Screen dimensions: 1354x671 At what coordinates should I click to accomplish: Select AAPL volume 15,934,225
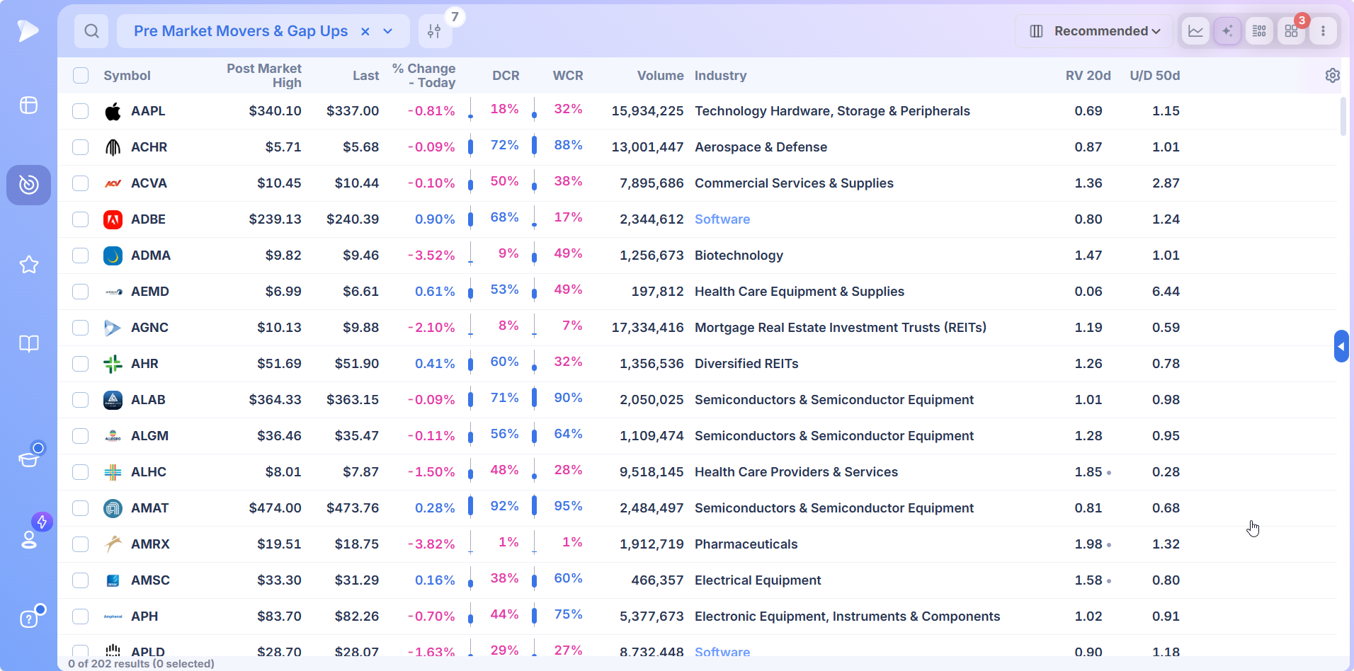pyautogui.click(x=647, y=111)
